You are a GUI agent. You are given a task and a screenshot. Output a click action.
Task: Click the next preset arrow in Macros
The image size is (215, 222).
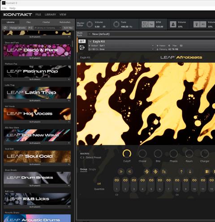(83, 157)
